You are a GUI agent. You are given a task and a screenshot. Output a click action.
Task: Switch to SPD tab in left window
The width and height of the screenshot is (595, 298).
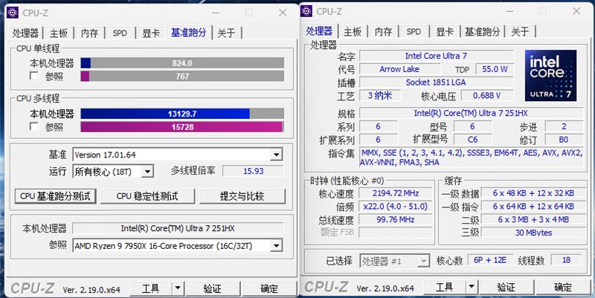120,33
